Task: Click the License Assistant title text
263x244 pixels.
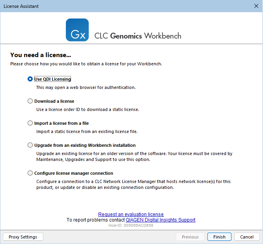Action: click(21, 6)
